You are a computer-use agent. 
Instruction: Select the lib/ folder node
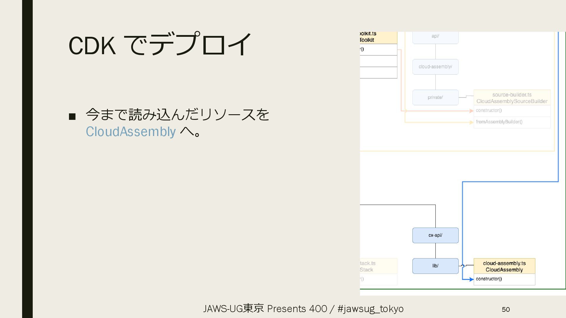pos(435,266)
